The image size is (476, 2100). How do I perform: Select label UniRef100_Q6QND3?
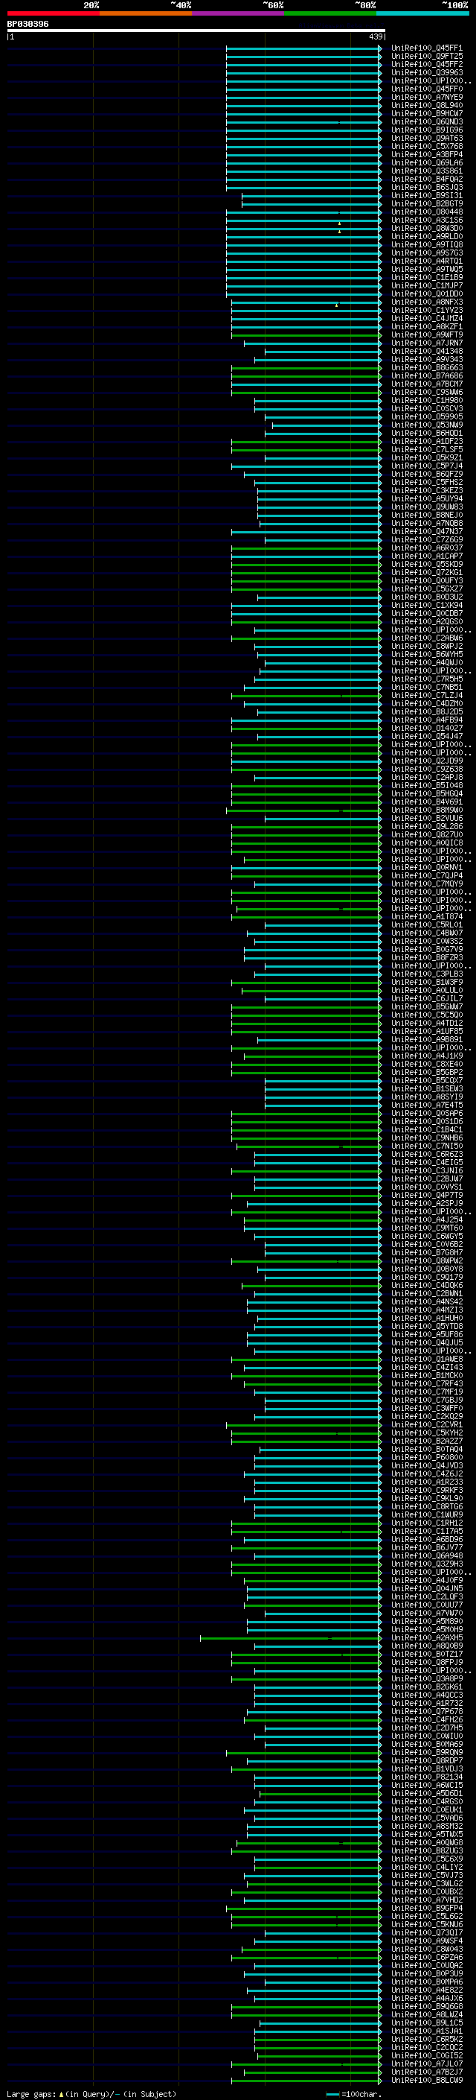pyautogui.click(x=426, y=121)
